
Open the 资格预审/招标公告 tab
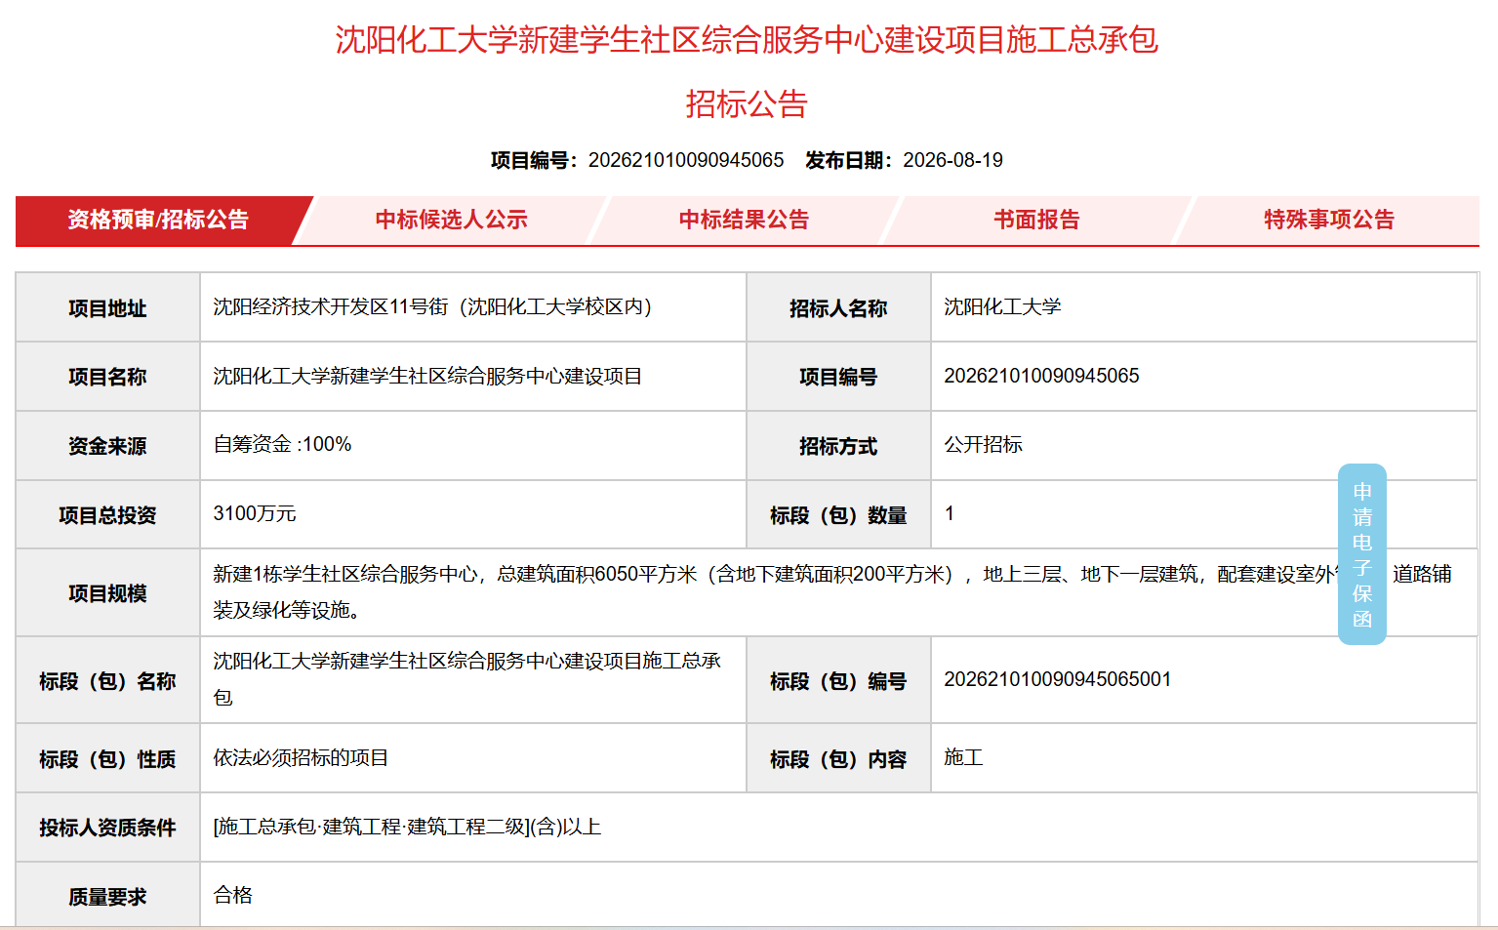(158, 221)
